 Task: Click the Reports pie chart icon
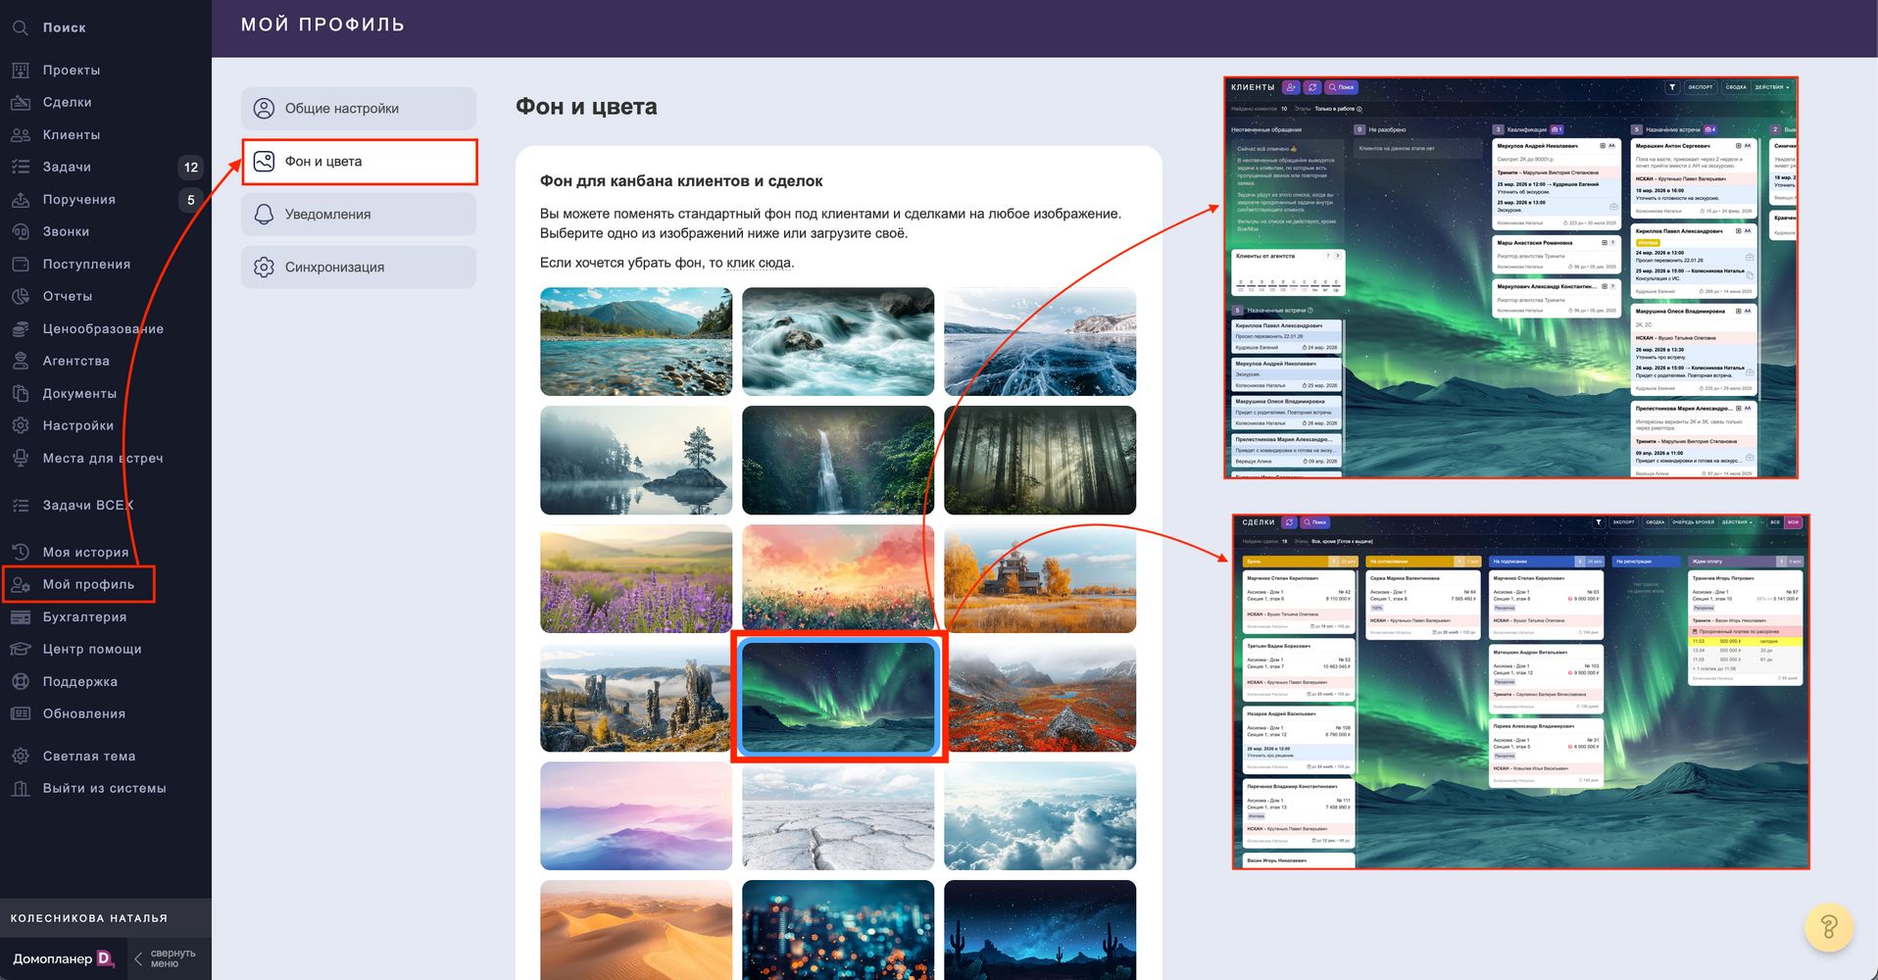click(x=21, y=296)
